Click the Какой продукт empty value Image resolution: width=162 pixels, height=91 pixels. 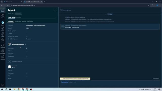pos(27,31)
